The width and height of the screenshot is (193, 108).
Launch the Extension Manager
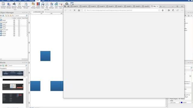coord(14,5)
